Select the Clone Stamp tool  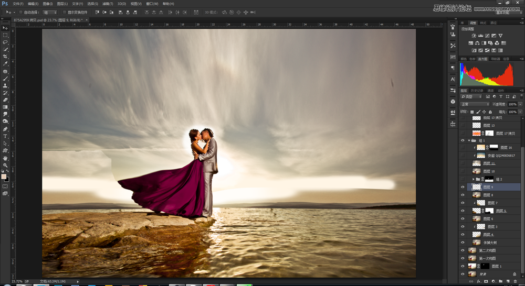coord(5,85)
